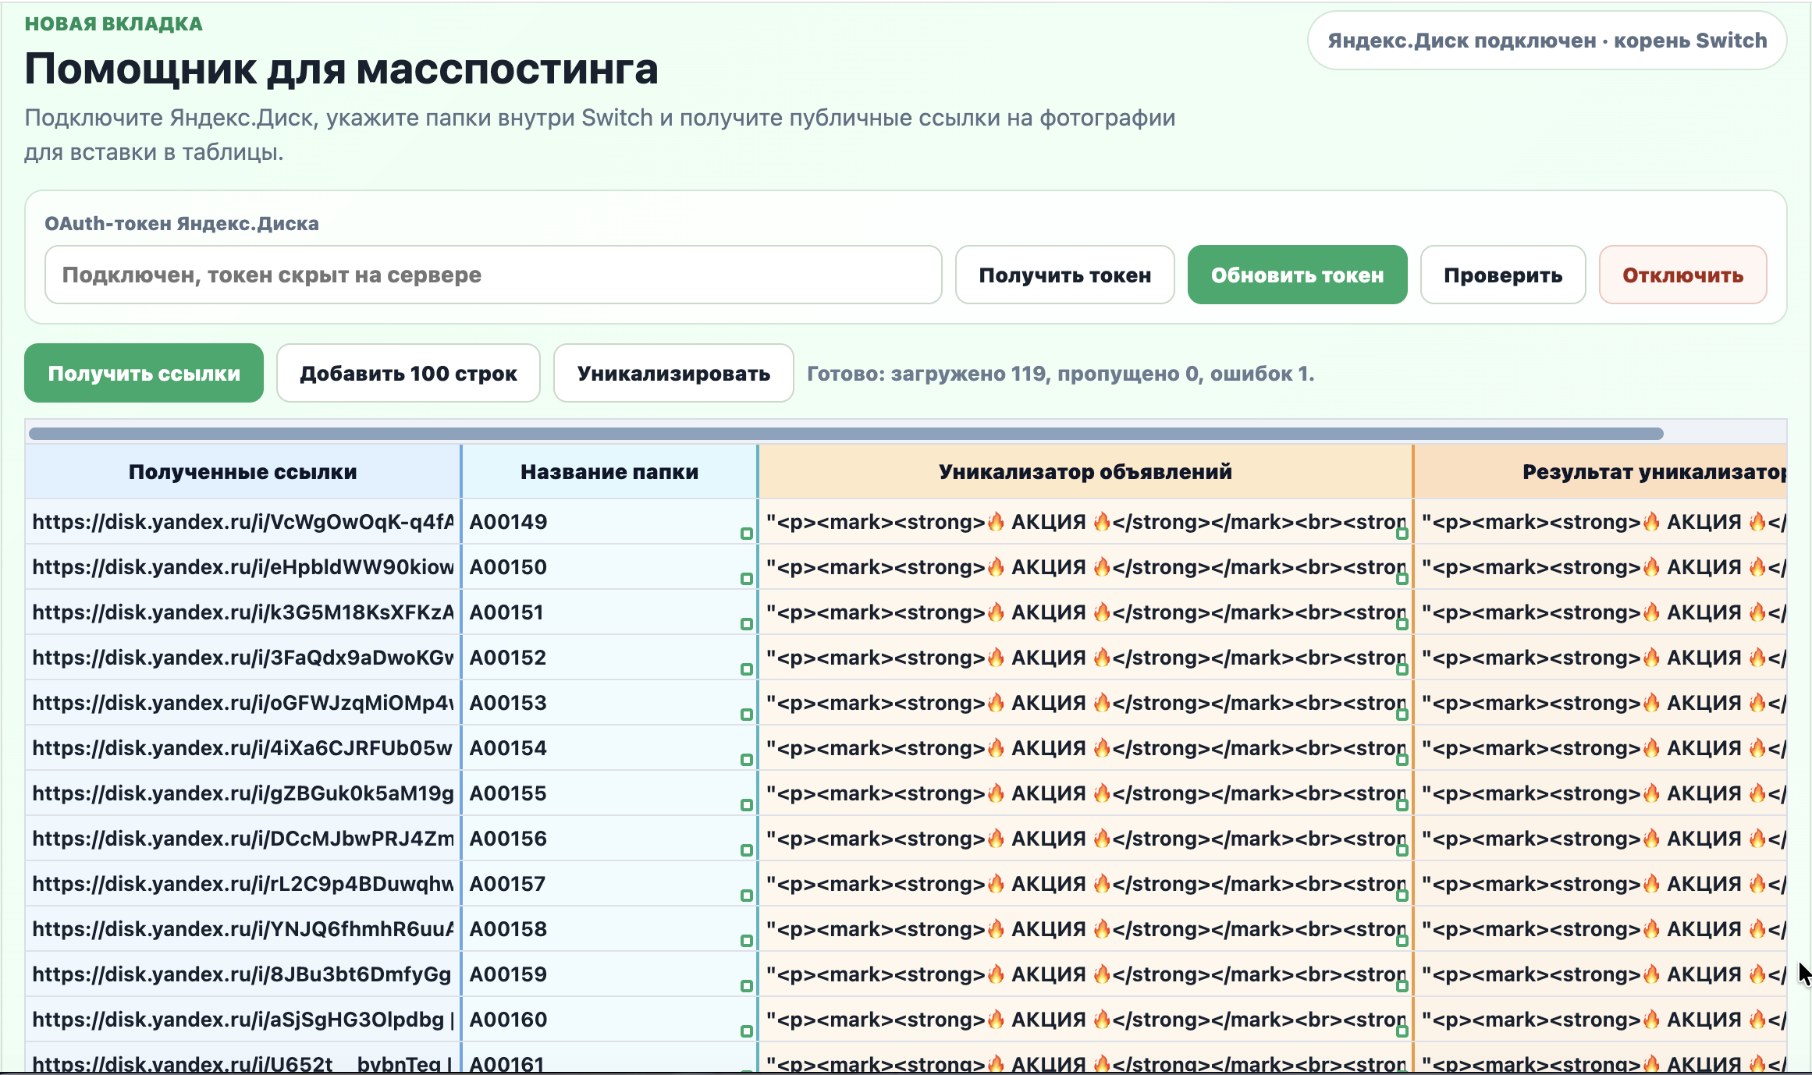Focus the OAuth token input field
The height and width of the screenshot is (1075, 1812).
coord(493,275)
